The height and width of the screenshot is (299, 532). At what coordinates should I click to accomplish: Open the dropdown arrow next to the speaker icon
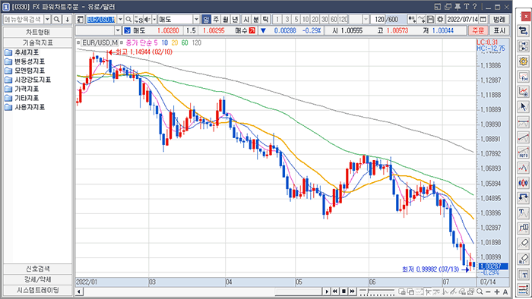click(154, 20)
